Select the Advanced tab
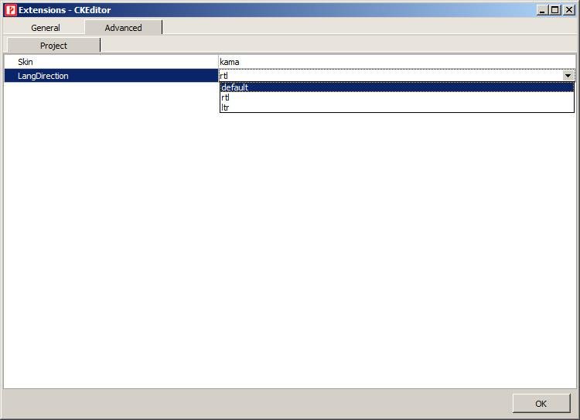The image size is (580, 420). coord(123,28)
